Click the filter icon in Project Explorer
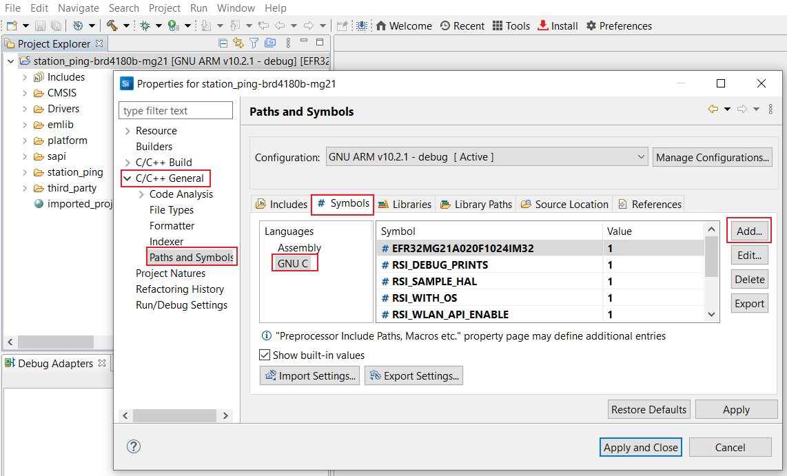 pyautogui.click(x=254, y=43)
